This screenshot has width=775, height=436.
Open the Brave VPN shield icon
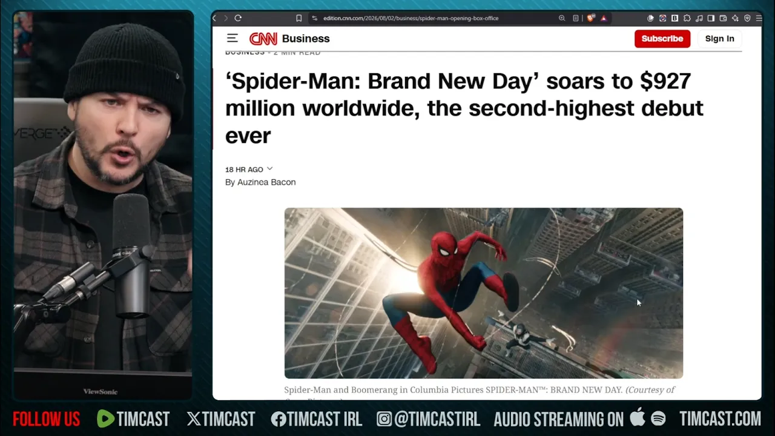coord(747,18)
